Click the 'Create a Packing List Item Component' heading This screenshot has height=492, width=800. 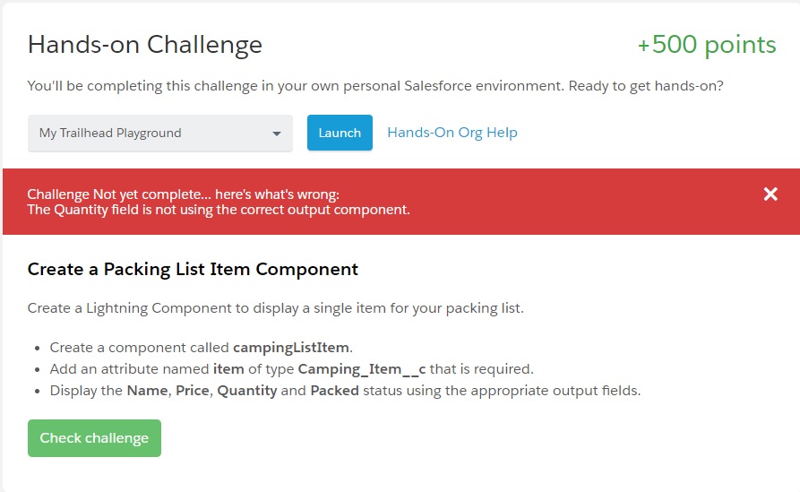coord(193,269)
